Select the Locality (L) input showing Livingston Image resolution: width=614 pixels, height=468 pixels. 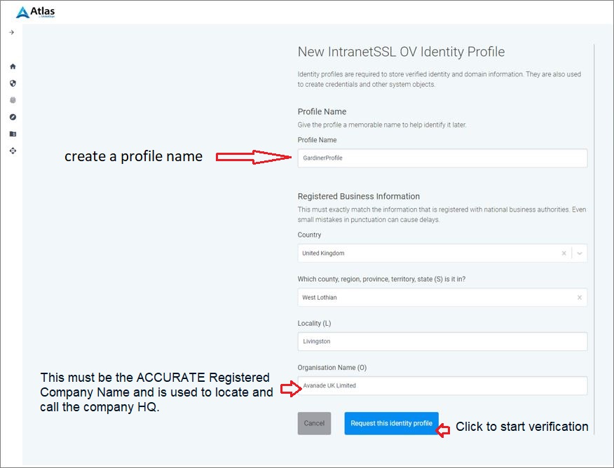(442, 341)
